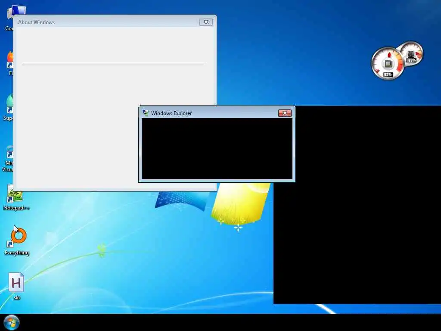
Task: Open the Notepad++ desktop shortcut
Action: click(16, 197)
